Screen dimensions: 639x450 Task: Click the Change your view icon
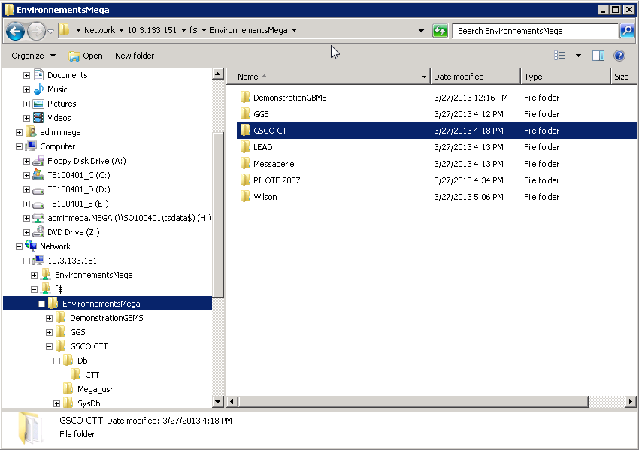[x=560, y=56]
